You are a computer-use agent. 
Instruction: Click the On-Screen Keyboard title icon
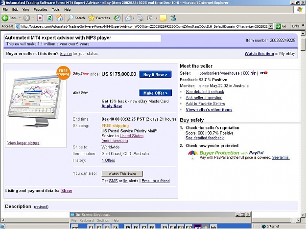tap(72, 215)
